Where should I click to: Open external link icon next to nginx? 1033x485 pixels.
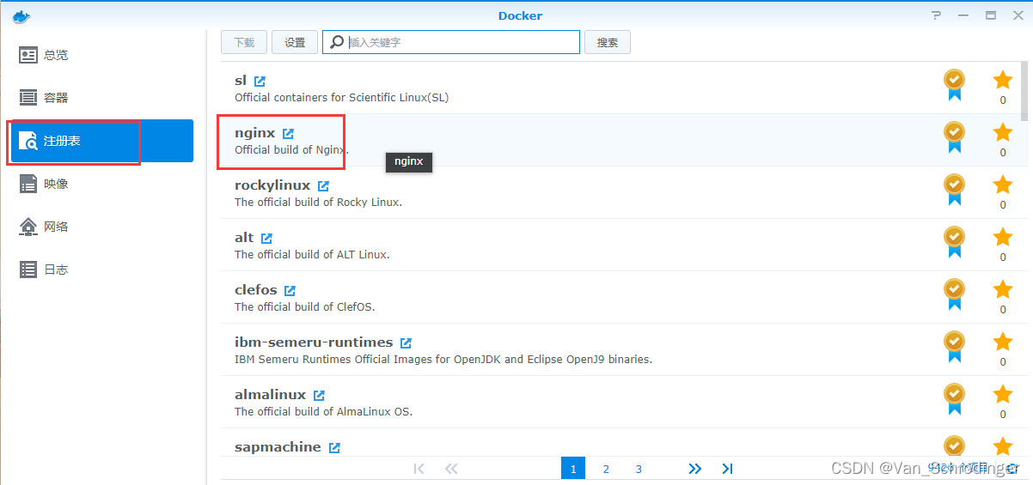click(288, 134)
